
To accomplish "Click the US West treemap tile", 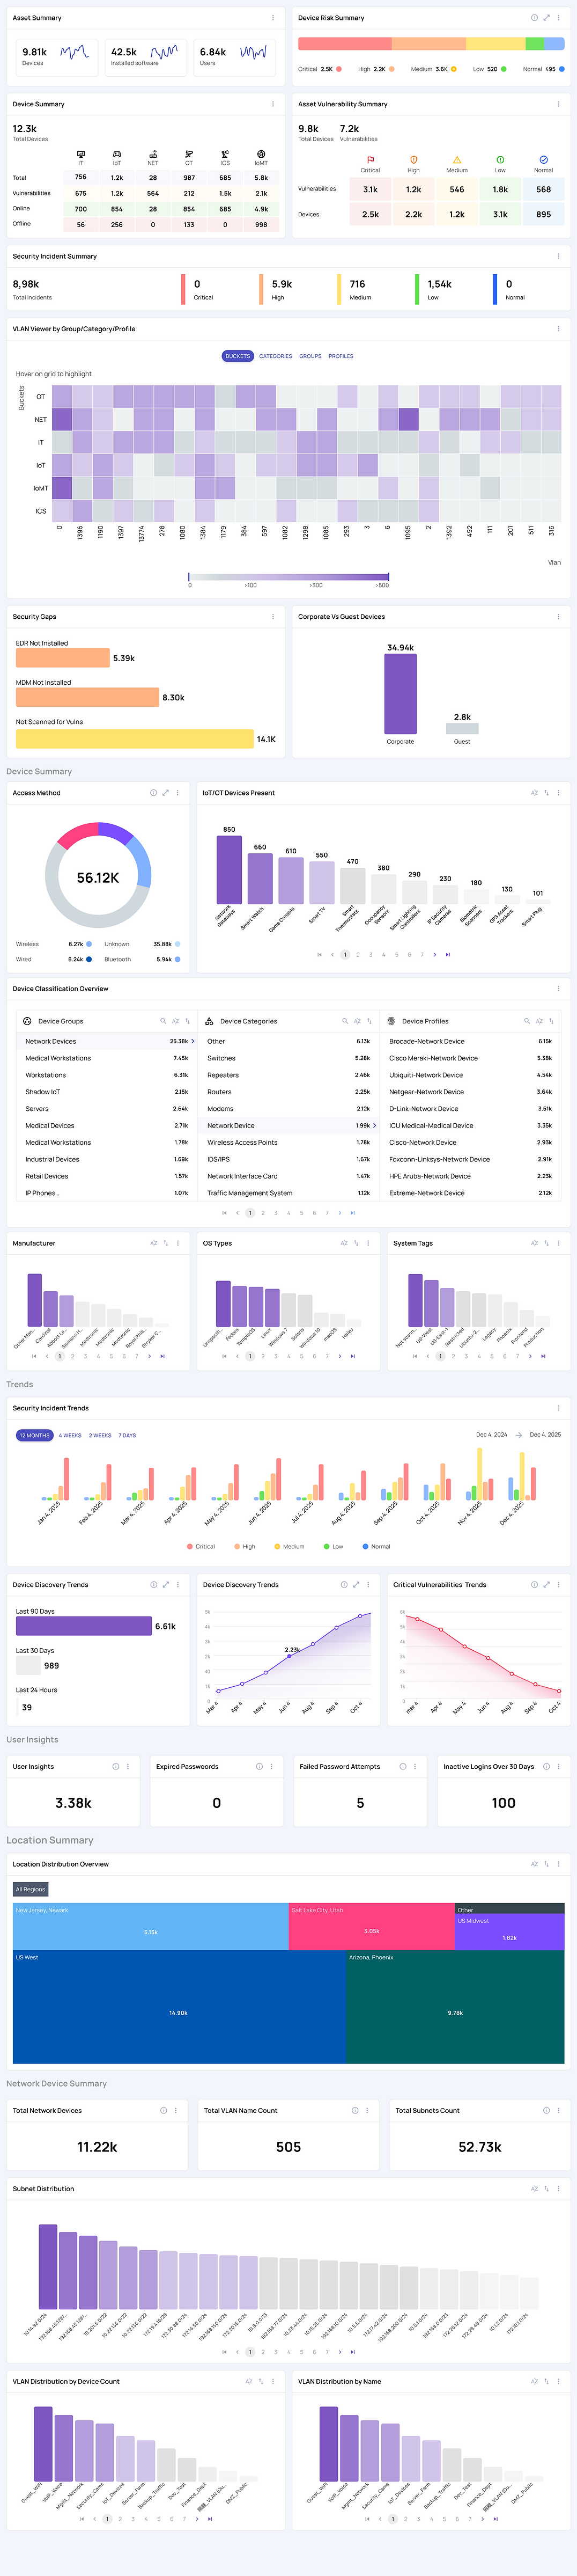I will [179, 2006].
